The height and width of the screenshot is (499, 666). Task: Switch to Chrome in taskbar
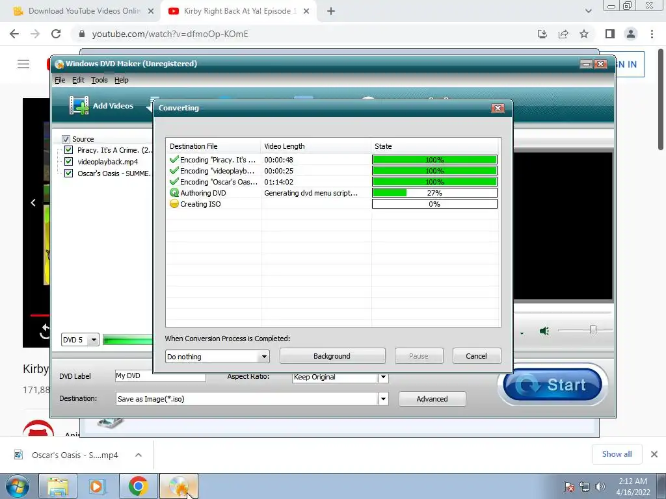point(138,486)
